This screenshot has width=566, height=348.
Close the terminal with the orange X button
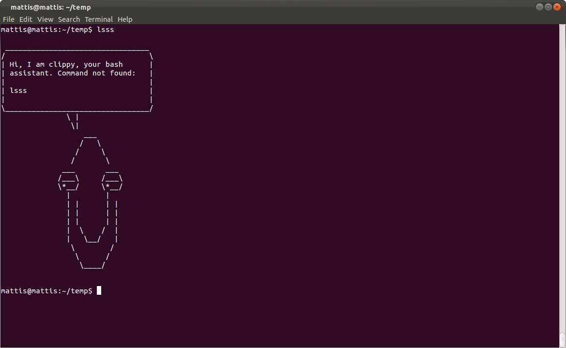[x=557, y=7]
